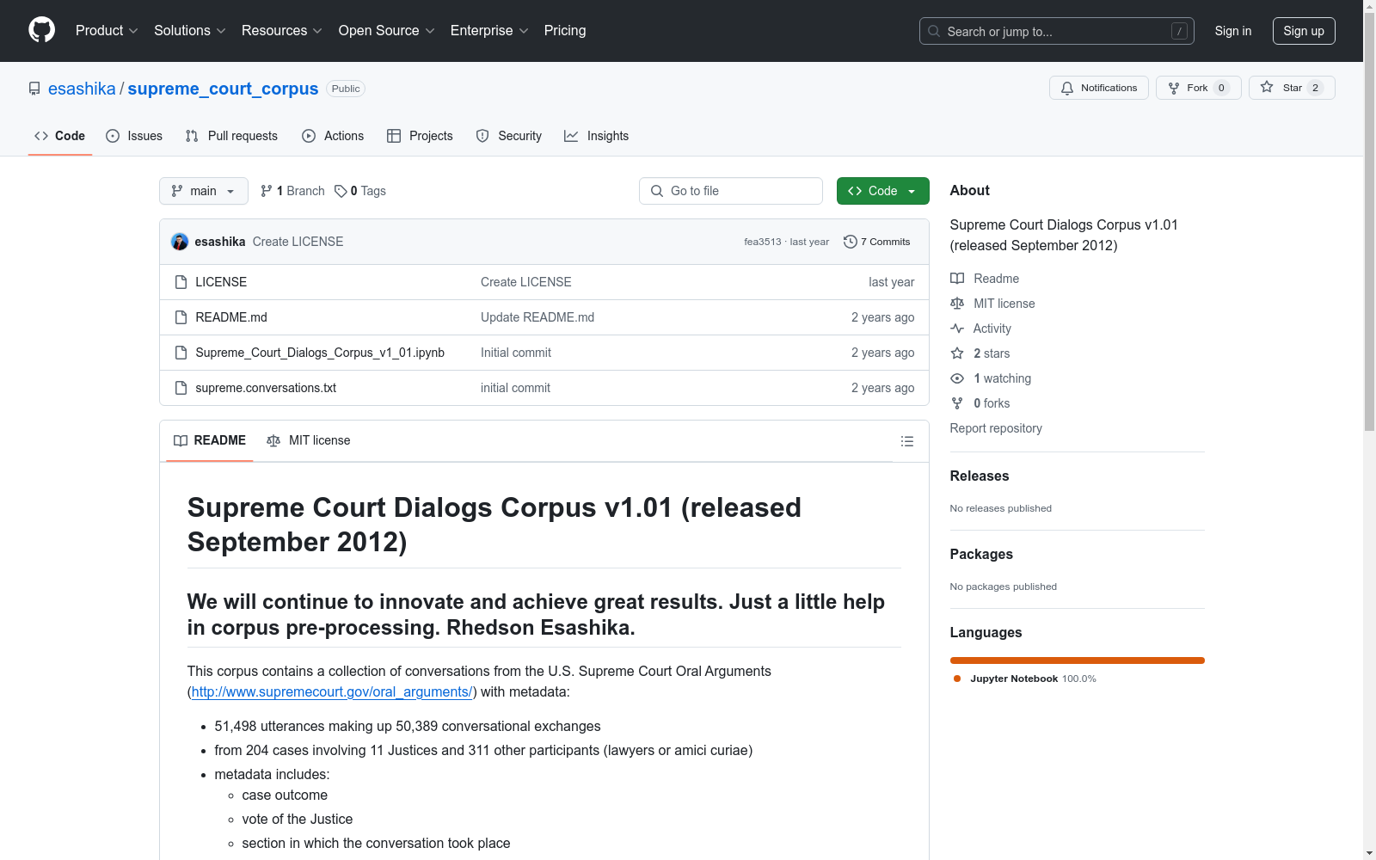Click the orange Jupyter Notebook language dot
1376x860 pixels.
(957, 679)
